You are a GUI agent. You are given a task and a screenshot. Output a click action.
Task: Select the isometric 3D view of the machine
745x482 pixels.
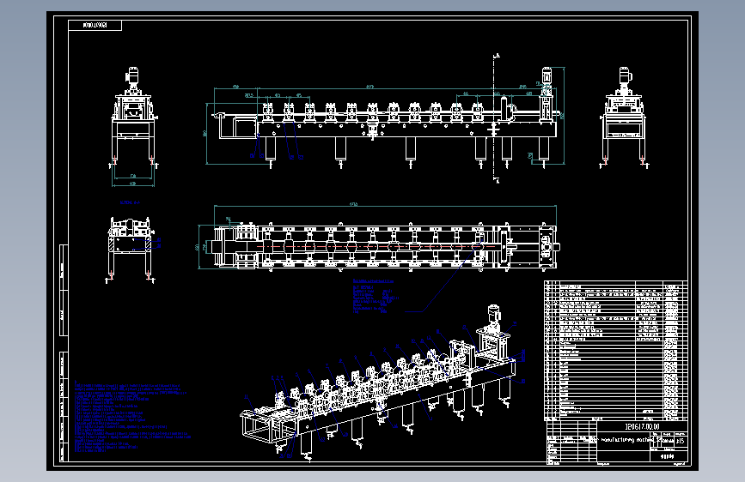click(380, 384)
